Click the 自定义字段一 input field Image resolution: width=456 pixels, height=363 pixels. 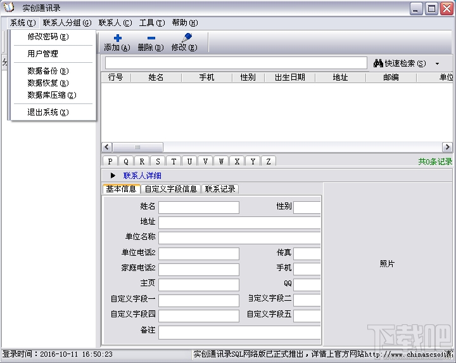click(199, 300)
